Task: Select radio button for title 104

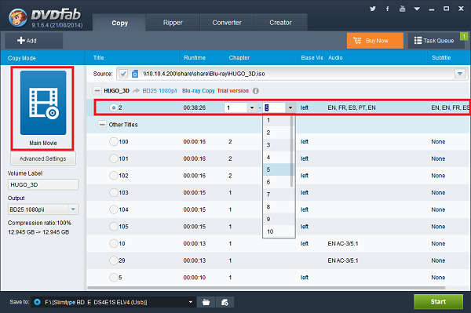Action: [114, 209]
